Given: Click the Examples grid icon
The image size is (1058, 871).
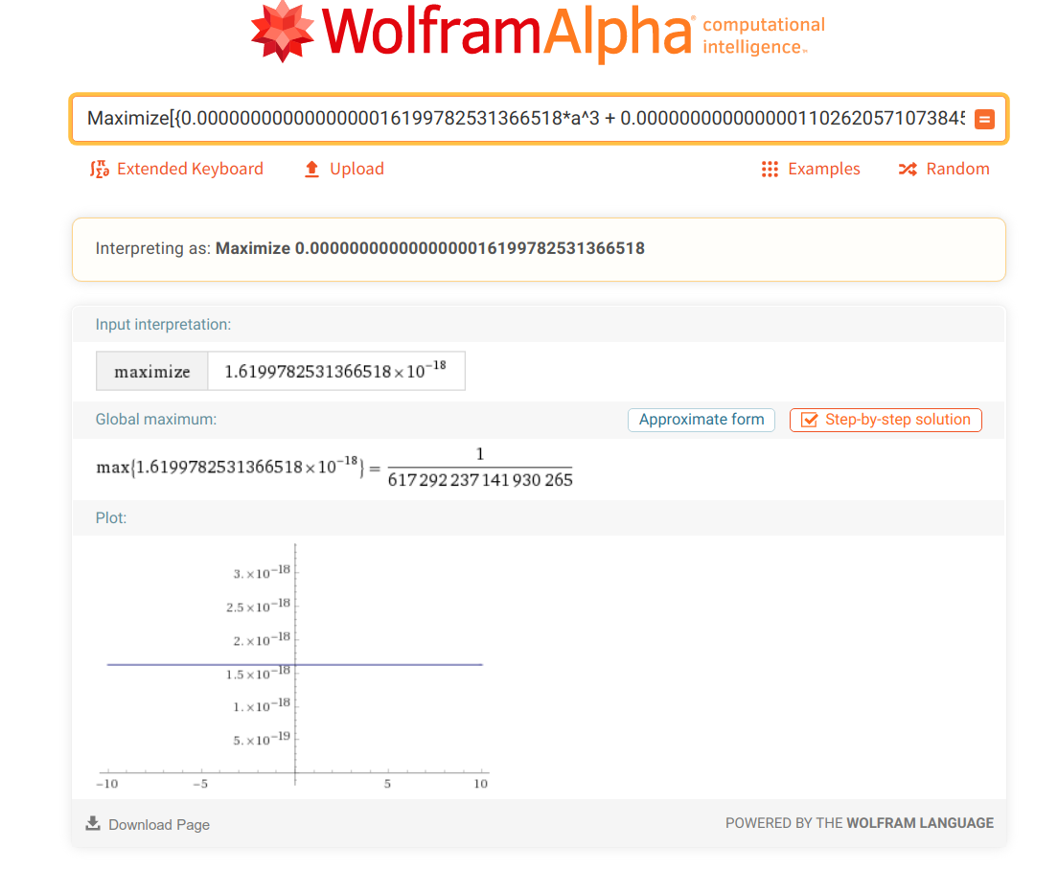Looking at the screenshot, I should click(770, 169).
